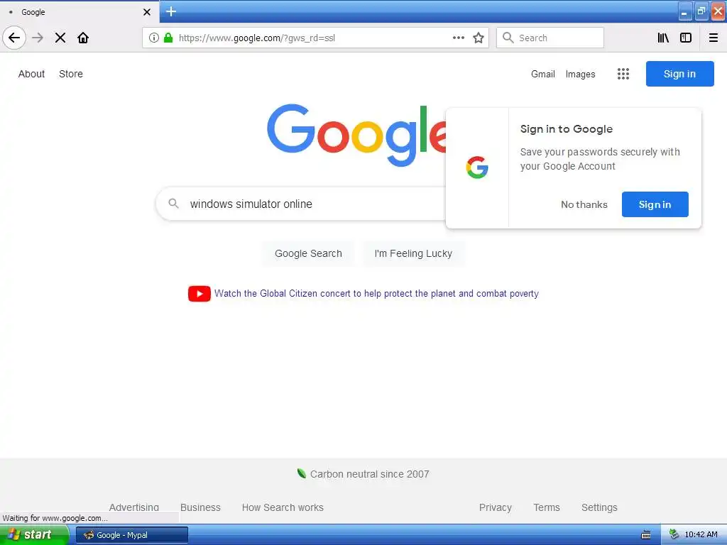This screenshot has height=545, width=727.
Task: Open the browser home page icon
Action: coord(83,38)
